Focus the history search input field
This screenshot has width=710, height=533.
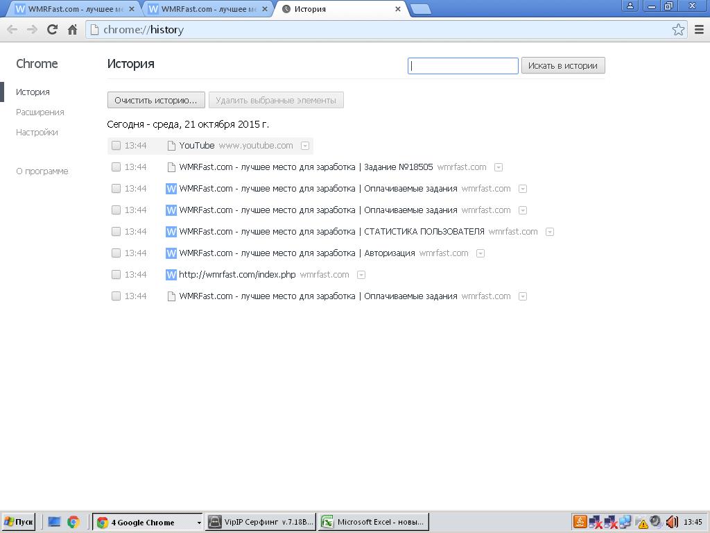pyautogui.click(x=462, y=66)
